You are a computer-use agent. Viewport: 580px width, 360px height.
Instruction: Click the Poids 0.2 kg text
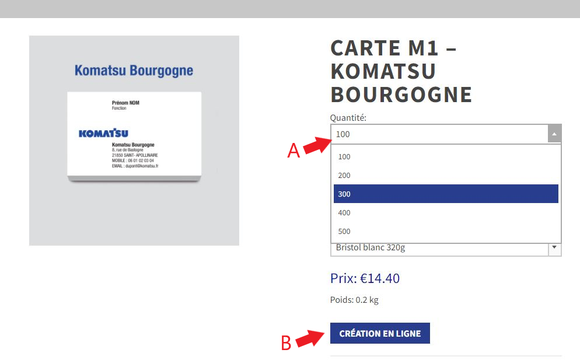pyautogui.click(x=354, y=300)
